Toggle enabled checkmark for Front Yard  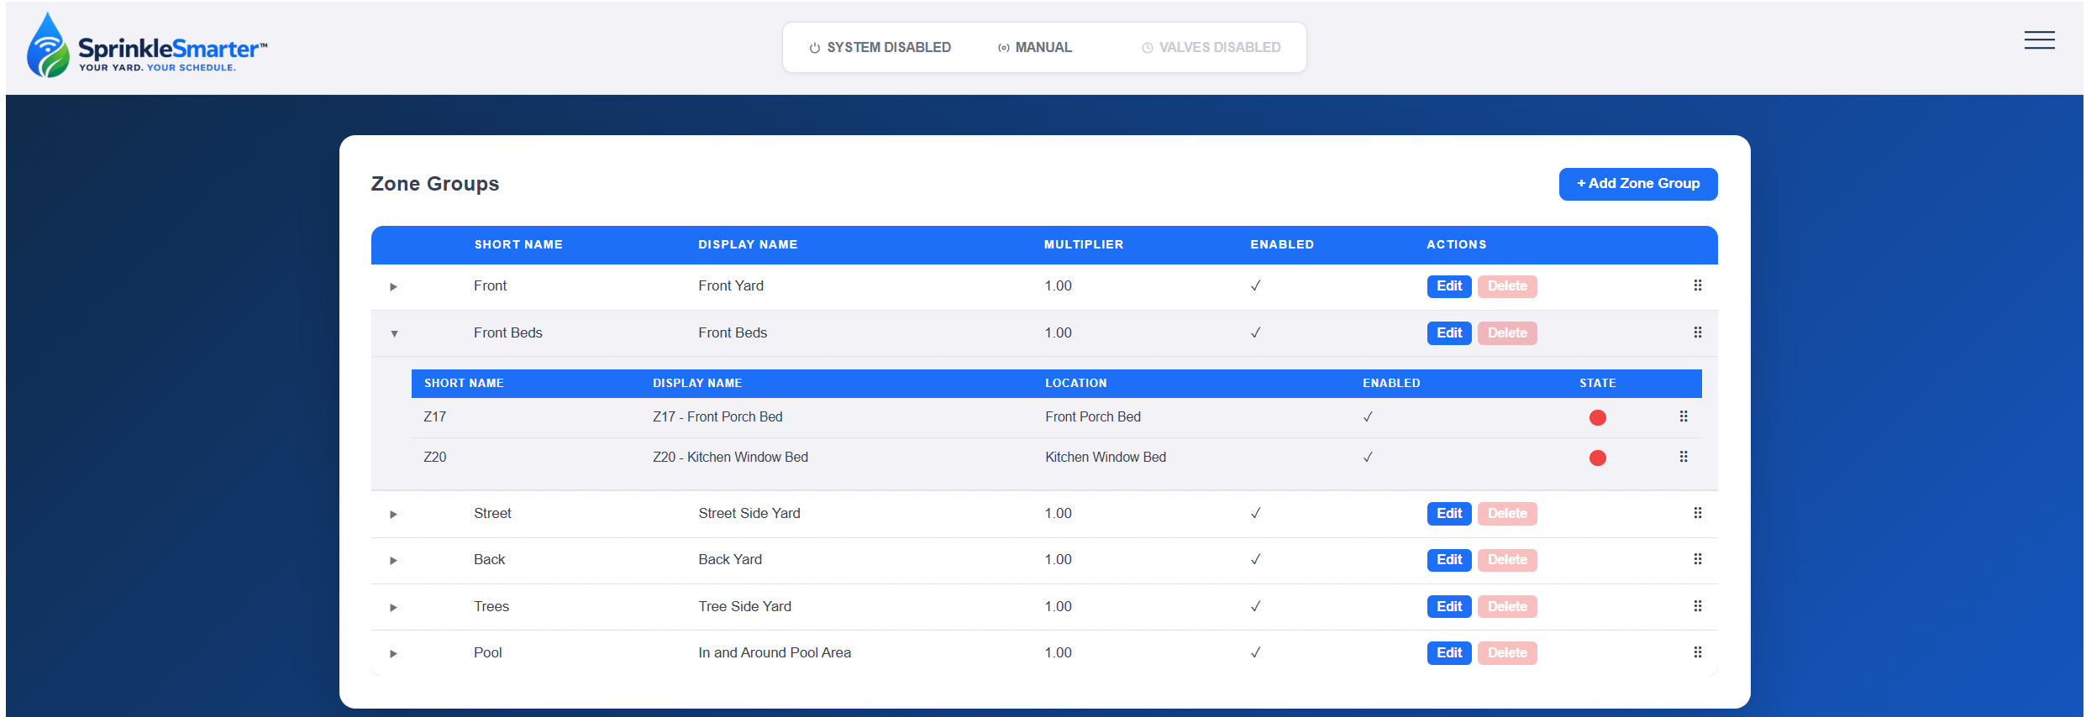pos(1255,285)
